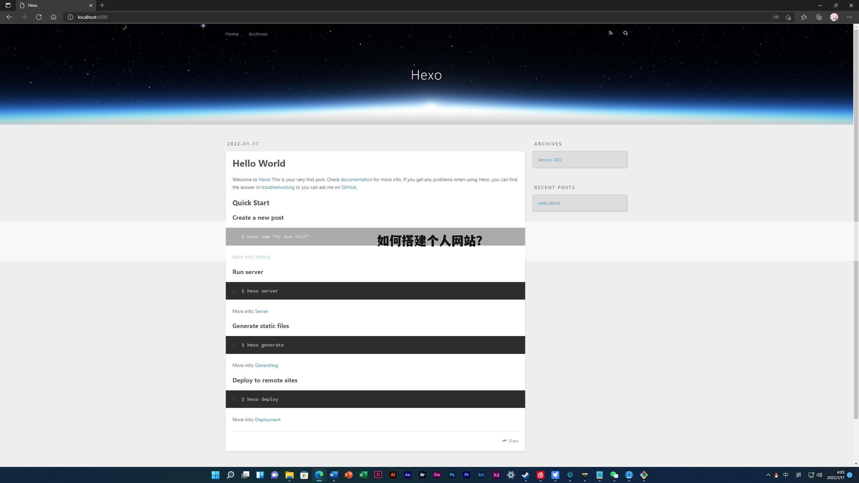Open the Collections panel

pyautogui.click(x=819, y=17)
